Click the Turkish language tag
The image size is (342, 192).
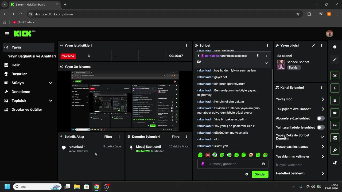(294, 67)
